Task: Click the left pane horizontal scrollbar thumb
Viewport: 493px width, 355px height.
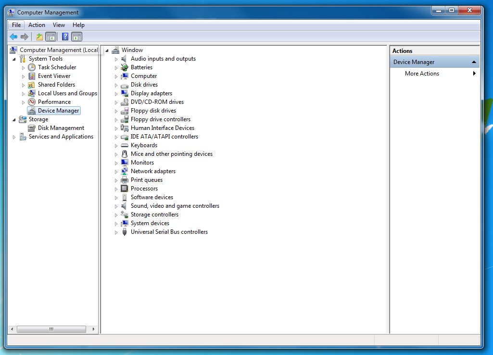Action: coord(51,330)
